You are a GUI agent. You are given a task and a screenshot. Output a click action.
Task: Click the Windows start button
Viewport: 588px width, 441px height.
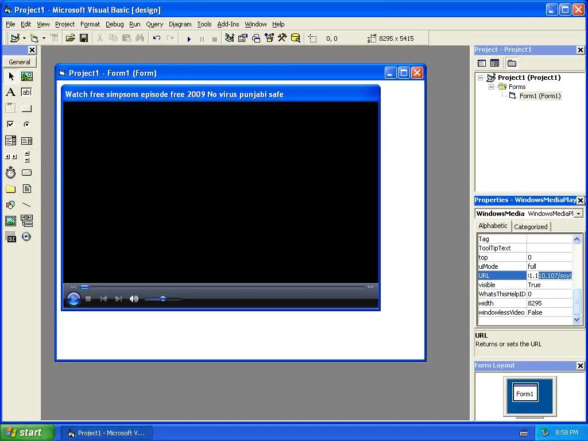coord(28,432)
